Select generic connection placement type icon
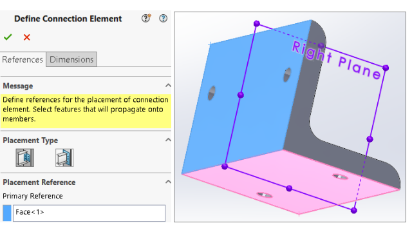Image resolution: width=412 pixels, height=232 pixels. (25, 157)
